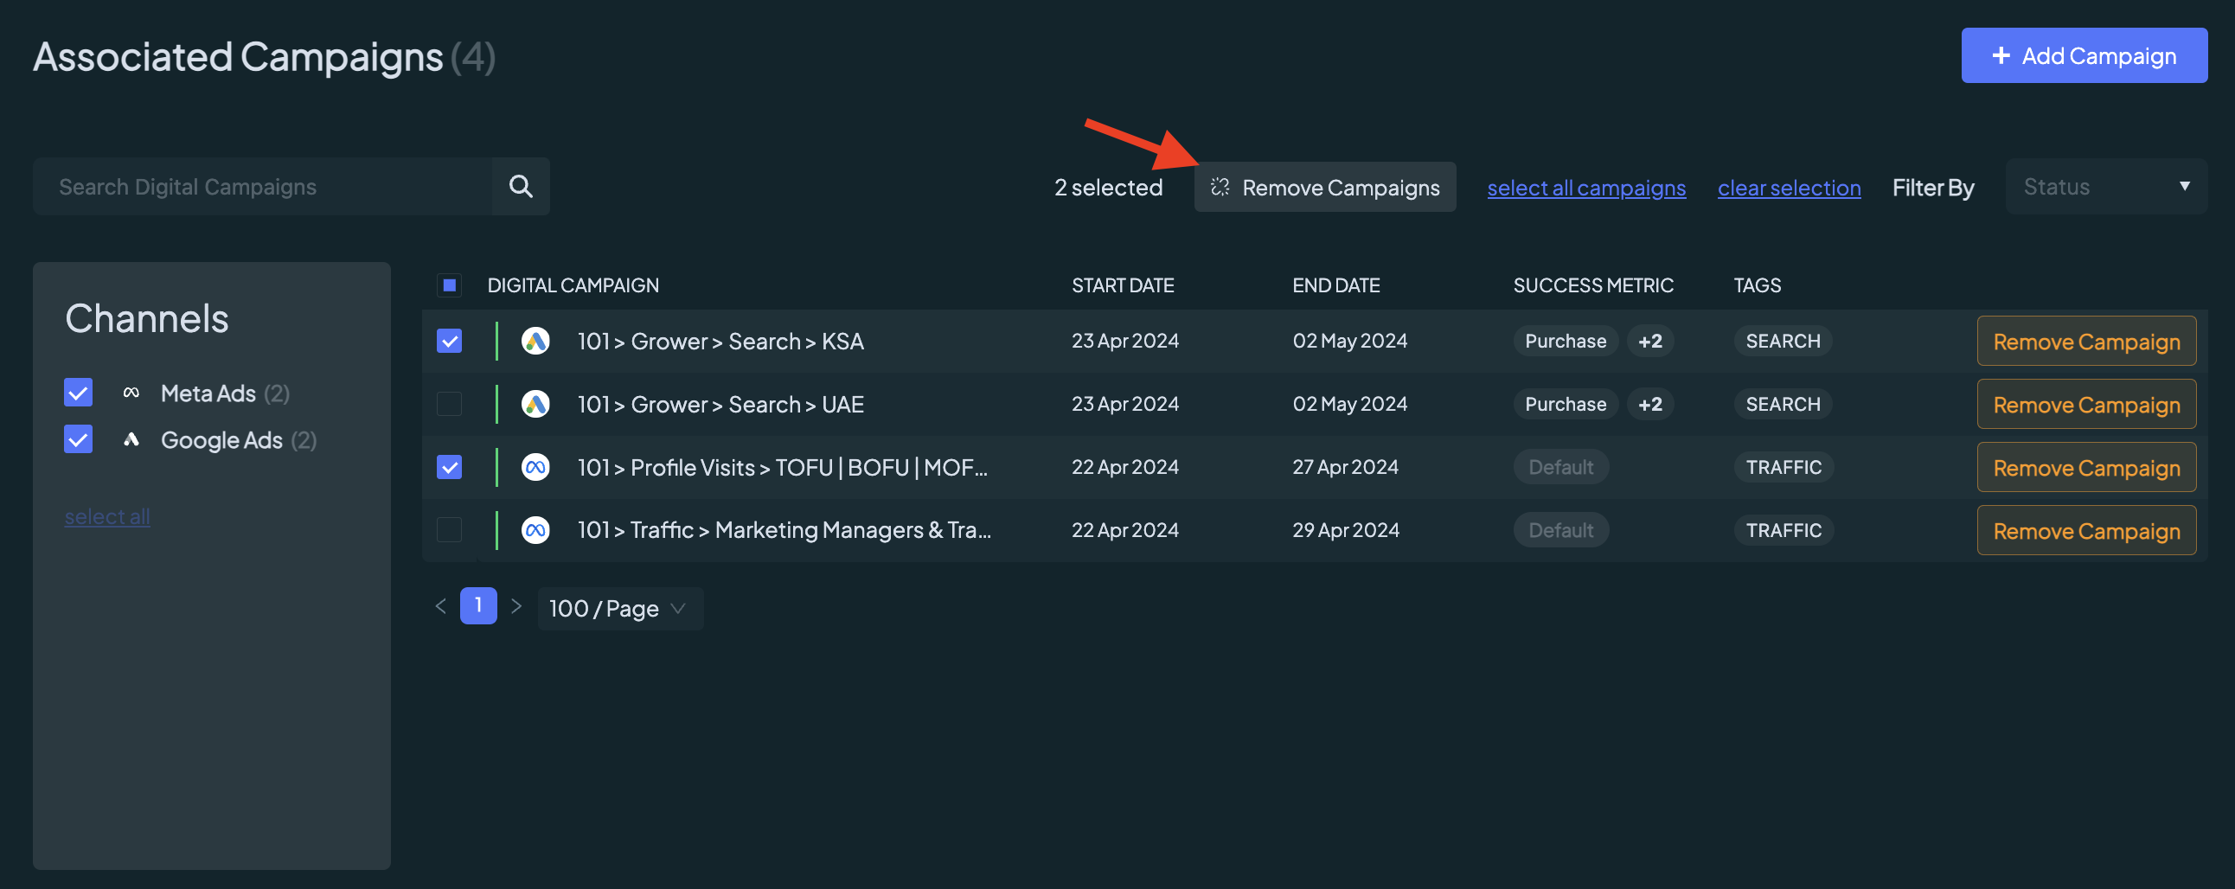Click campaign name 101 > Profile Visits > TOFU
The width and height of the screenshot is (2235, 889).
(782, 468)
